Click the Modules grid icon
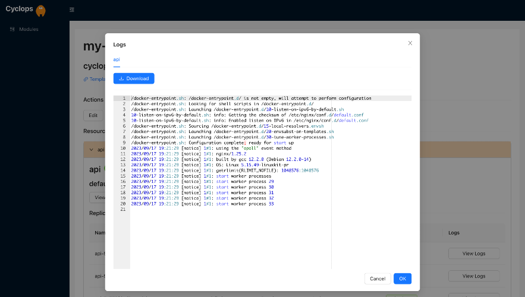Viewport: 525px width, 297px height. (12, 29)
